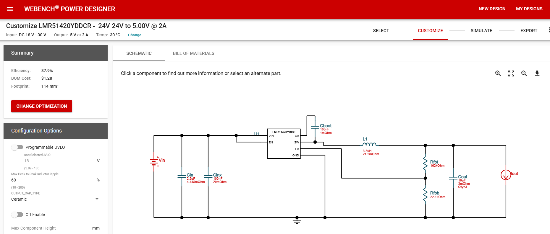
Task: Go to the Simulate step
Action: tap(481, 31)
